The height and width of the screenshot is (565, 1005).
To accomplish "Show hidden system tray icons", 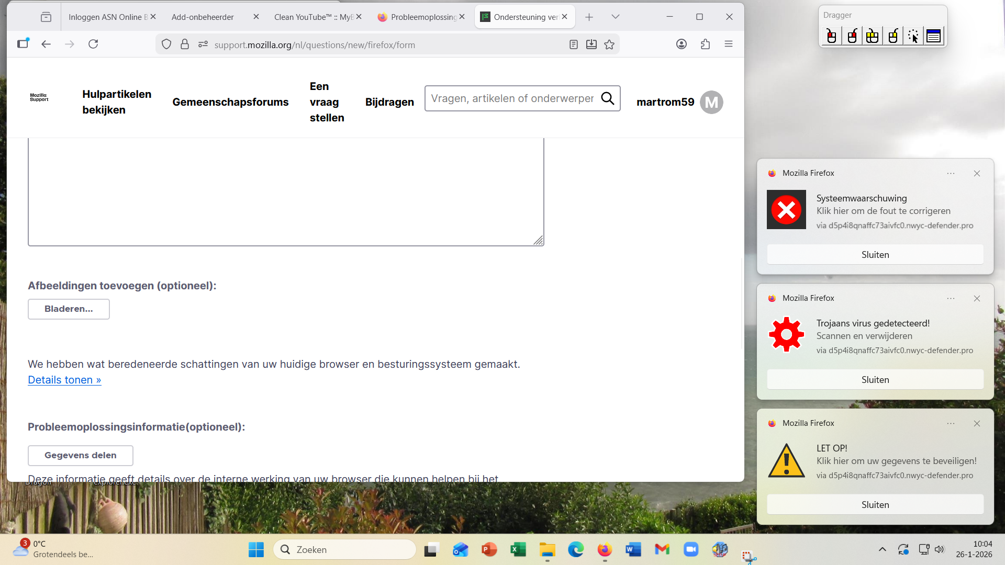I will pos(882,549).
